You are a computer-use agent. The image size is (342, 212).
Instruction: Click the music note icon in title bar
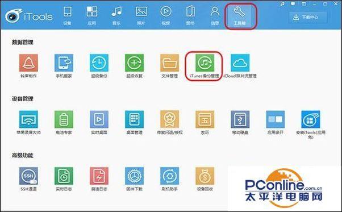(282, 4)
